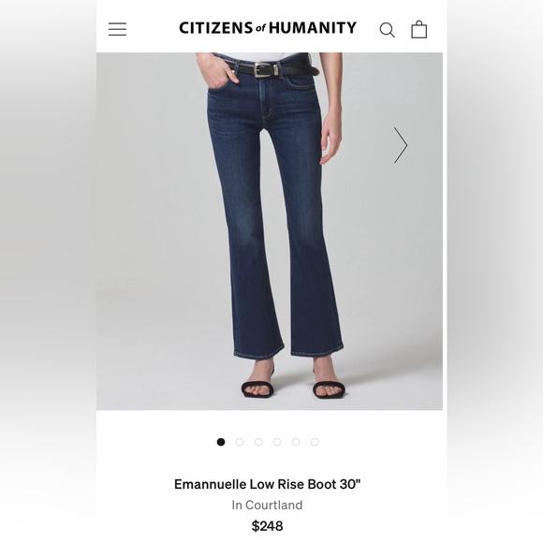Viewport: 543px width, 543px height.
Task: Select the second carousel dot
Action: tap(240, 442)
